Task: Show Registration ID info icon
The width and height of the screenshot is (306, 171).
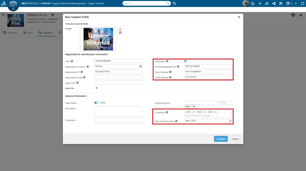Action: 82,72
